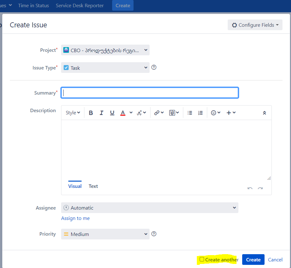Insert a bulleted list in description

[190, 113]
